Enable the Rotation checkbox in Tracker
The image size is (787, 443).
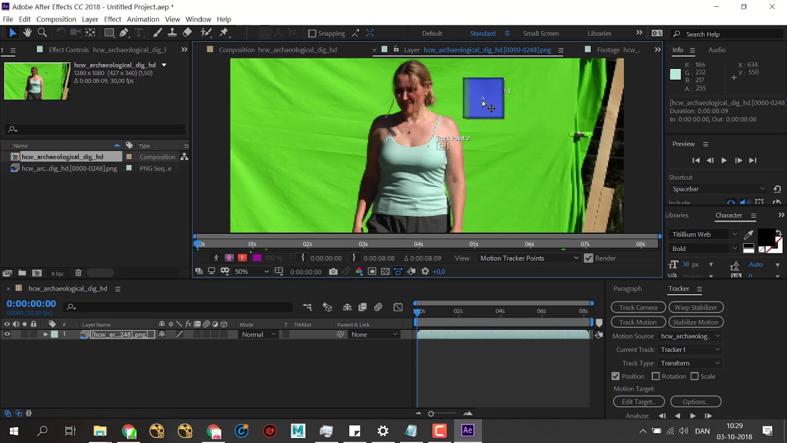click(655, 377)
